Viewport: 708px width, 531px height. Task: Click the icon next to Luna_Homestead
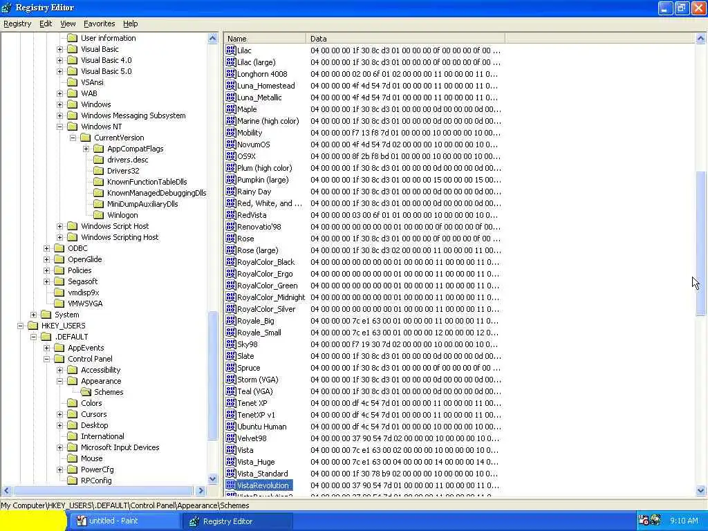coord(231,85)
